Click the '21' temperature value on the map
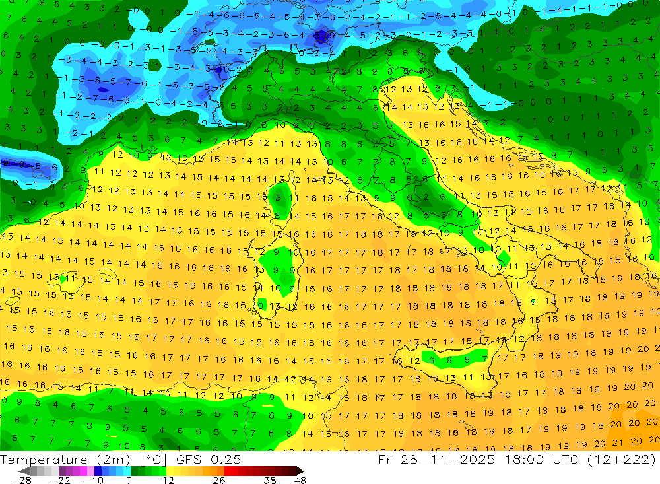Screen dimensions: 660x484 point(618,442)
